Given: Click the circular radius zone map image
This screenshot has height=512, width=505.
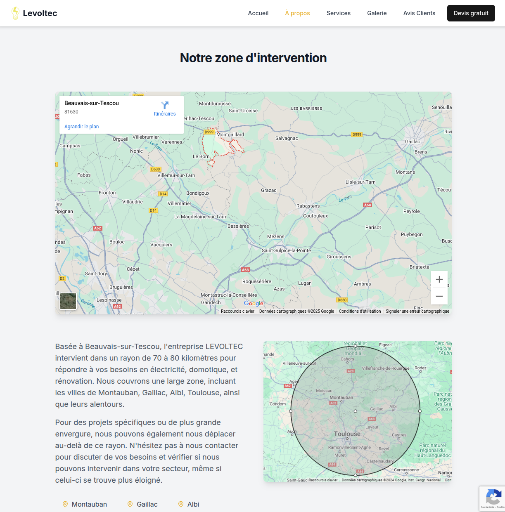Looking at the screenshot, I should (357, 411).
